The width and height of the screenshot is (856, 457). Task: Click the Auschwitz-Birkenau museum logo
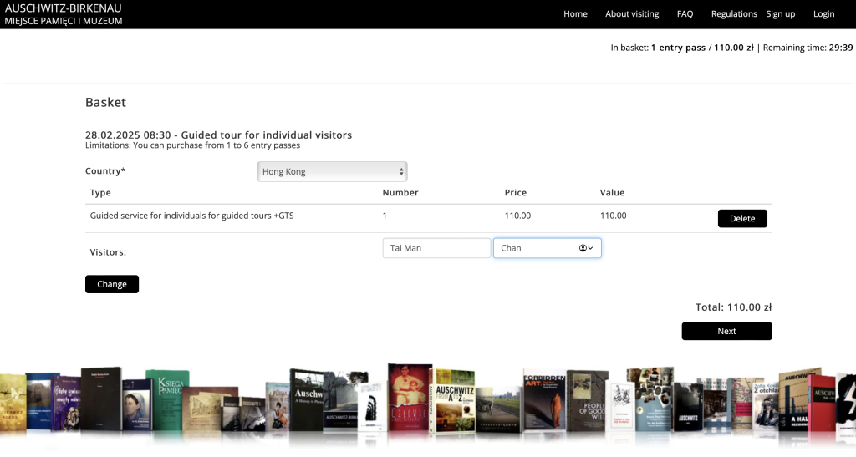pyautogui.click(x=64, y=14)
